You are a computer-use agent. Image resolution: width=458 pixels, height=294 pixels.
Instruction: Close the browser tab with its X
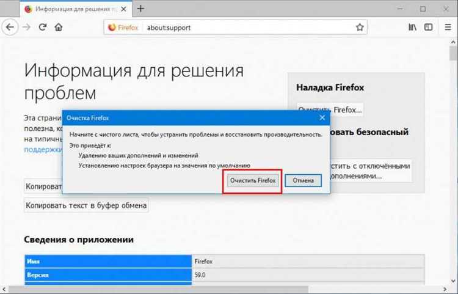coord(123,9)
